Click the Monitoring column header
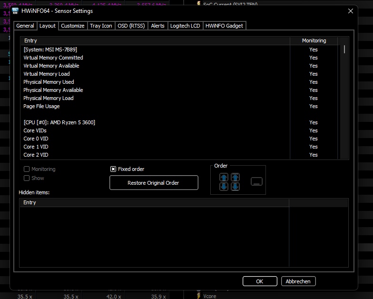The width and height of the screenshot is (373, 299). pos(314,41)
